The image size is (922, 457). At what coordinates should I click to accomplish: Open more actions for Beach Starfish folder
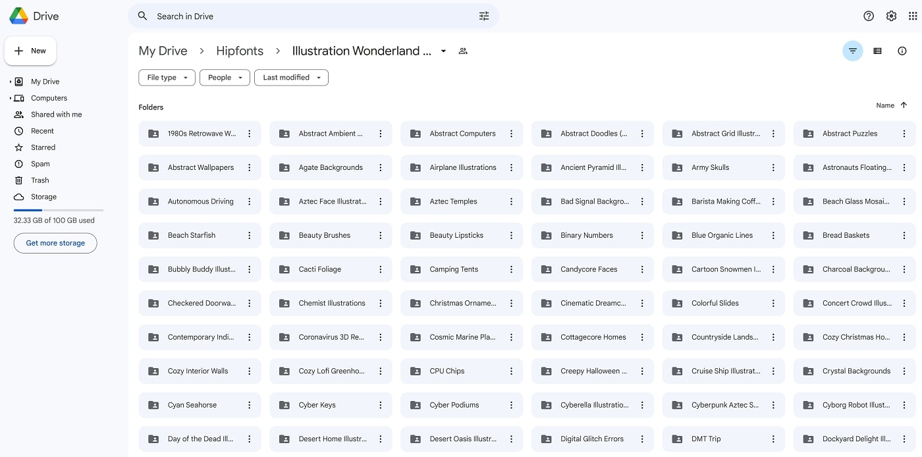coord(250,235)
